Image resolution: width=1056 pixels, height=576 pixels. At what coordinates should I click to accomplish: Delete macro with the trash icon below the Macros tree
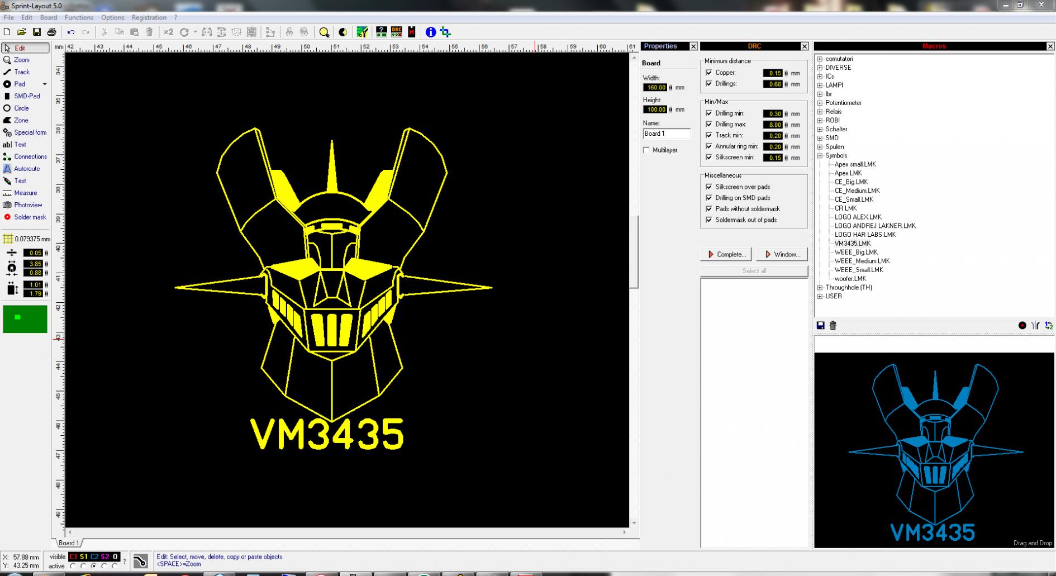(833, 325)
